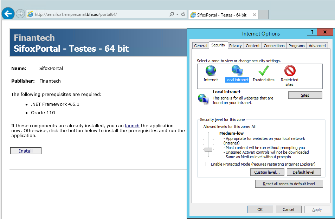This screenshot has height=219, width=335.
Task: Click the 'Finantech' publisher value
Action: [50, 81]
